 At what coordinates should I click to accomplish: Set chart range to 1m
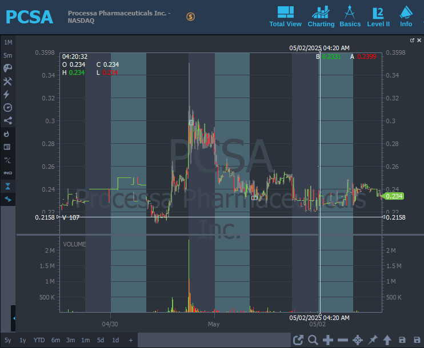[86, 340]
